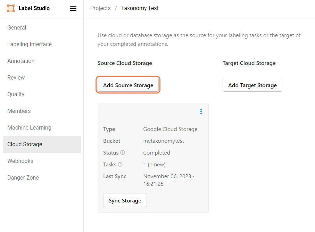315x232 pixels.
Task: Open the hamburger navigation menu
Action: tap(73, 8)
